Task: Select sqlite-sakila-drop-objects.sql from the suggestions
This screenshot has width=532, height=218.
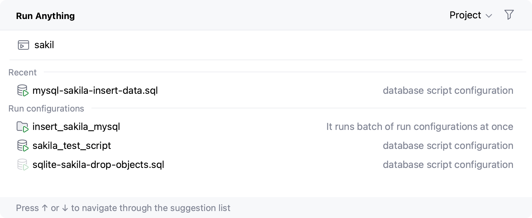Action: click(98, 164)
